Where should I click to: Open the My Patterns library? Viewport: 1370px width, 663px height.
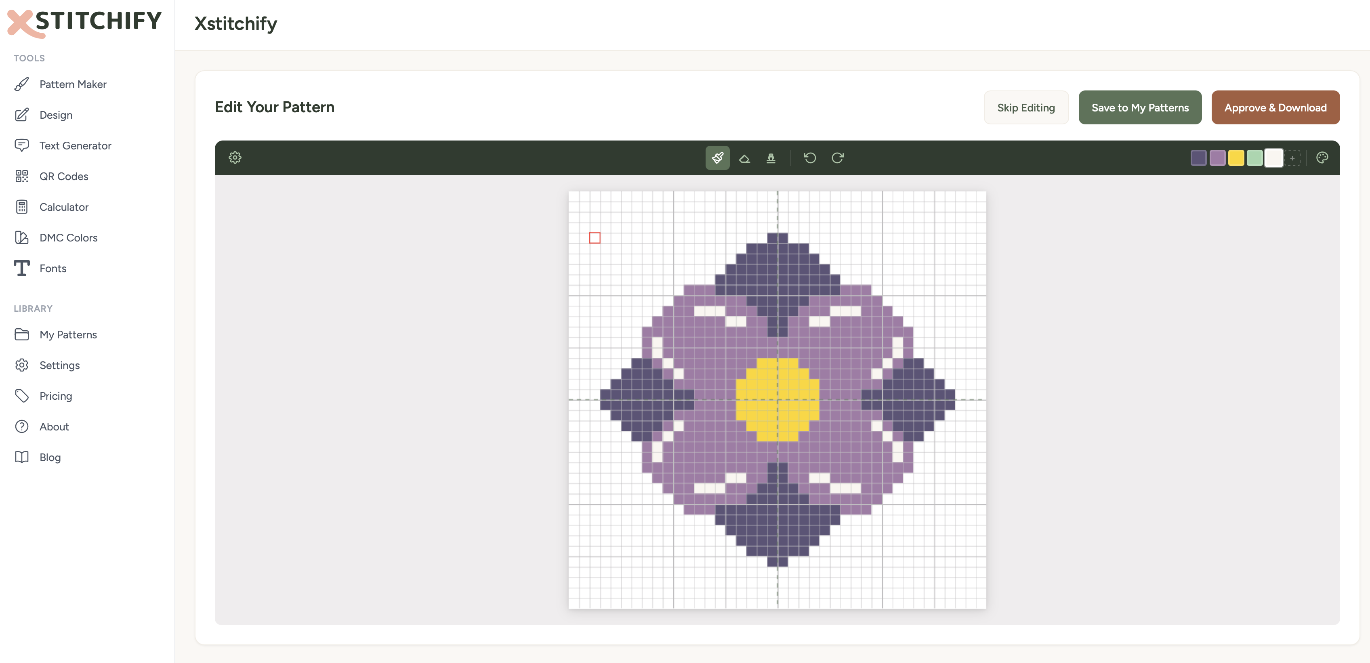click(x=68, y=334)
